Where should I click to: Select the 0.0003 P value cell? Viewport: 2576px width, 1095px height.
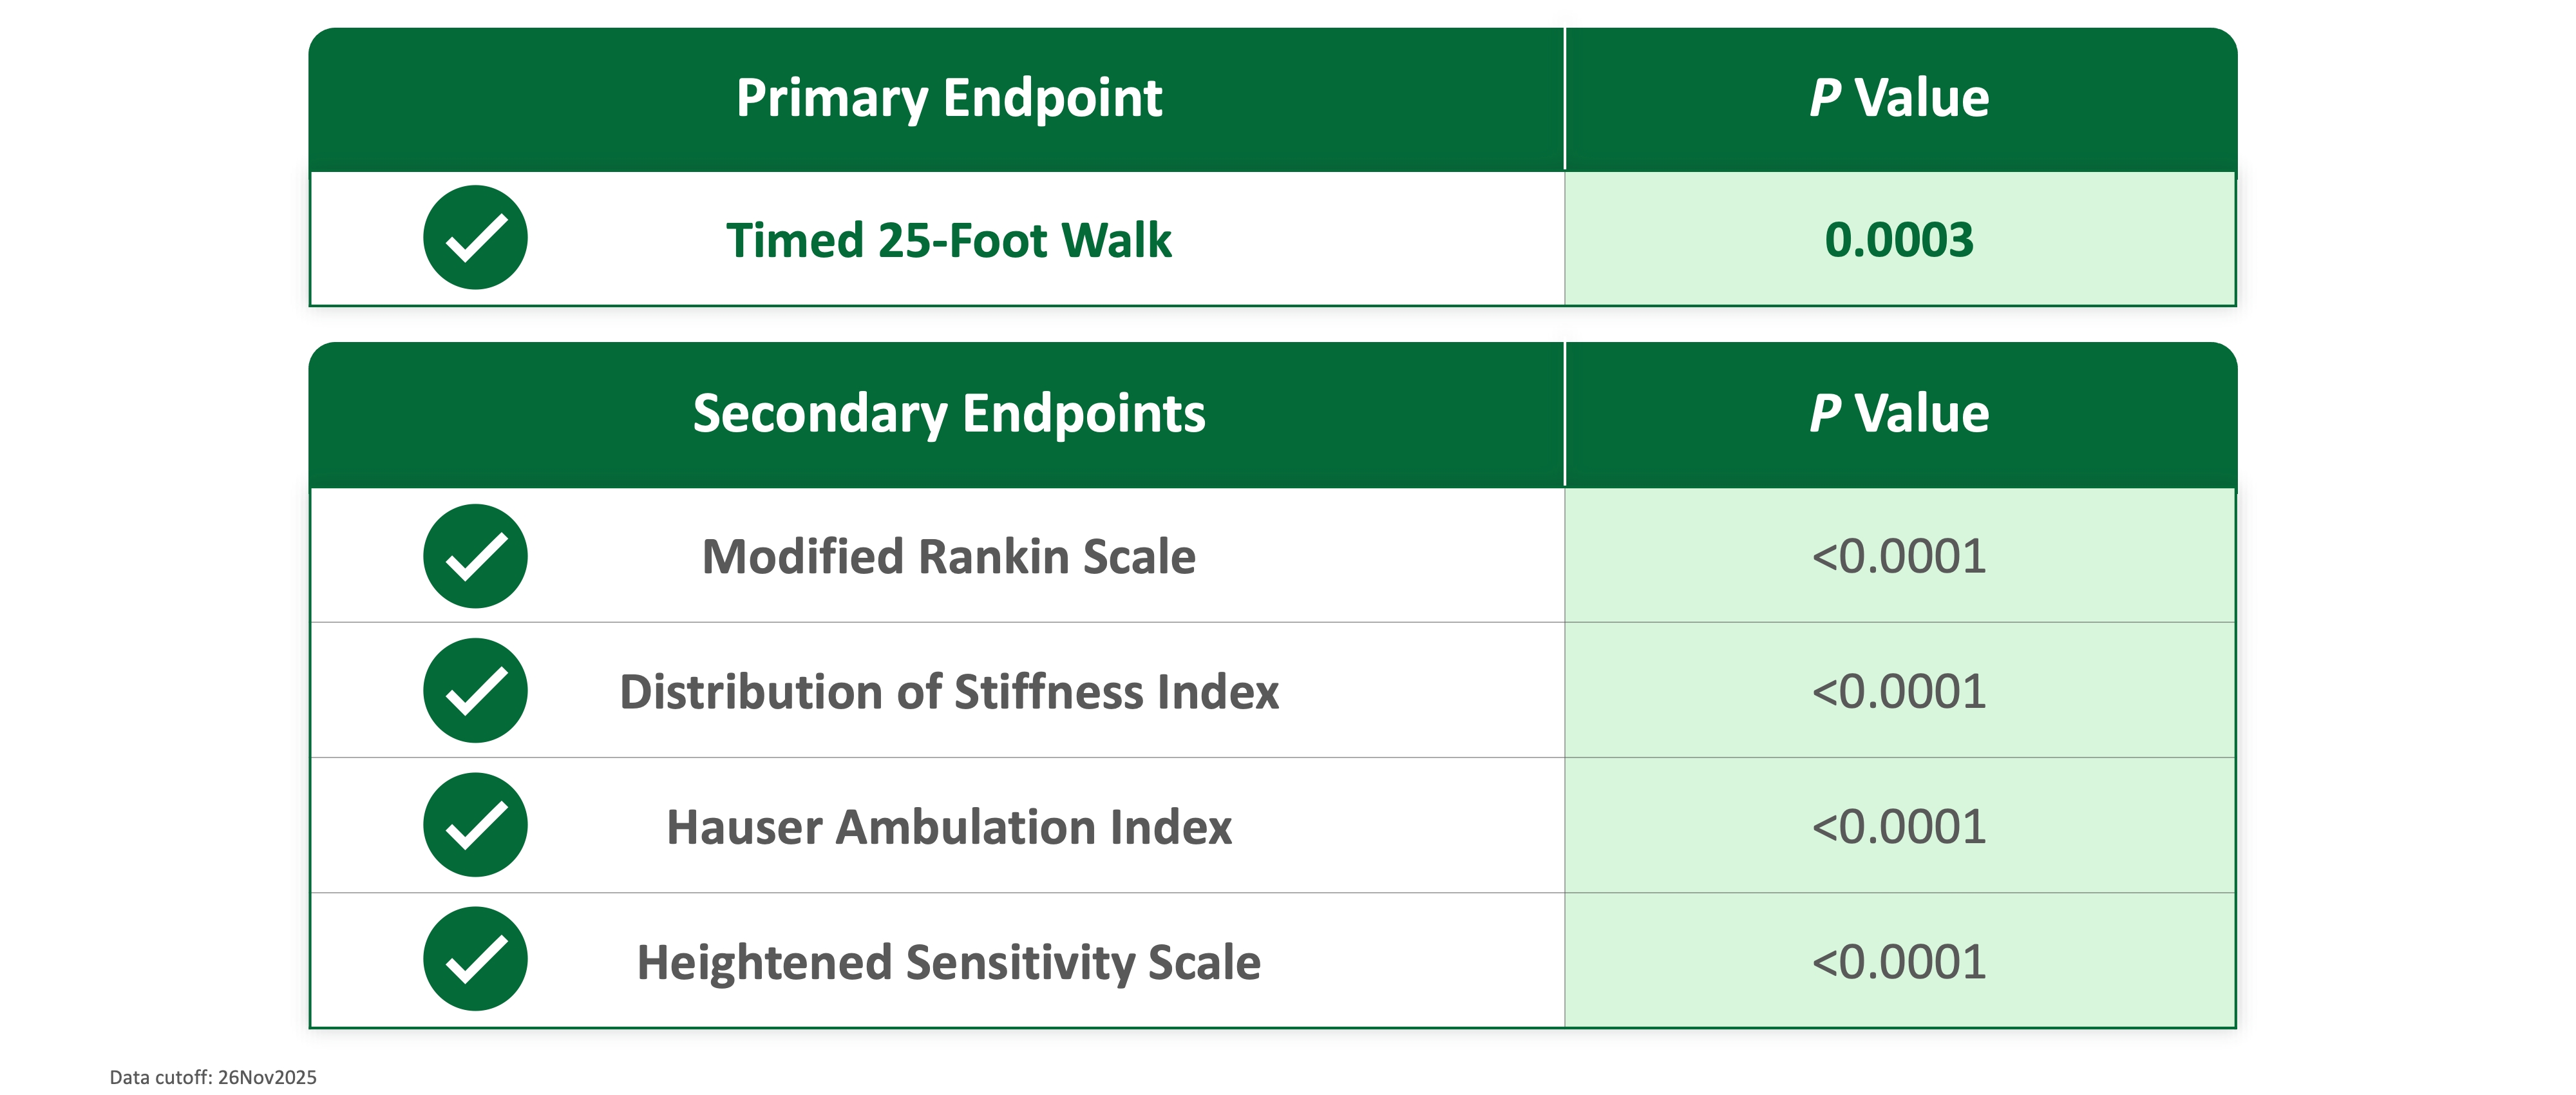click(1899, 240)
